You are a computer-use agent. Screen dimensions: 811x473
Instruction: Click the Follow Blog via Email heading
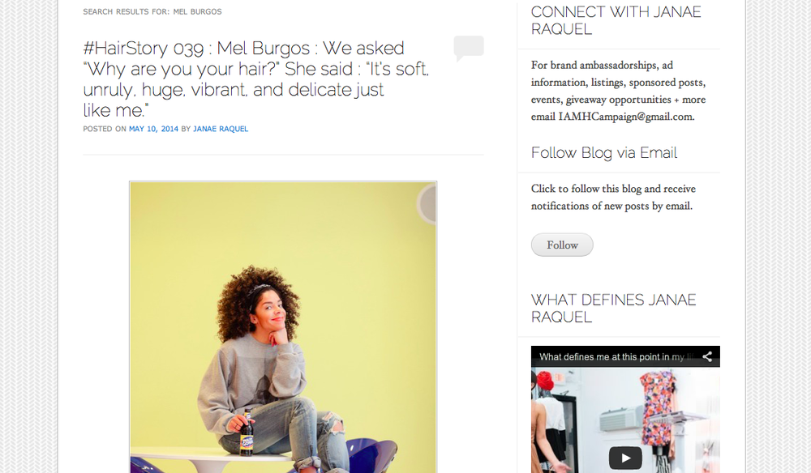[x=603, y=153]
